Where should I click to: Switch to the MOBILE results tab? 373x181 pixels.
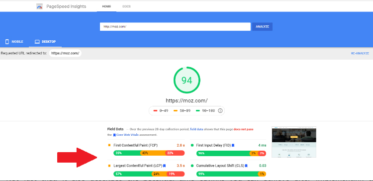pyautogui.click(x=14, y=42)
